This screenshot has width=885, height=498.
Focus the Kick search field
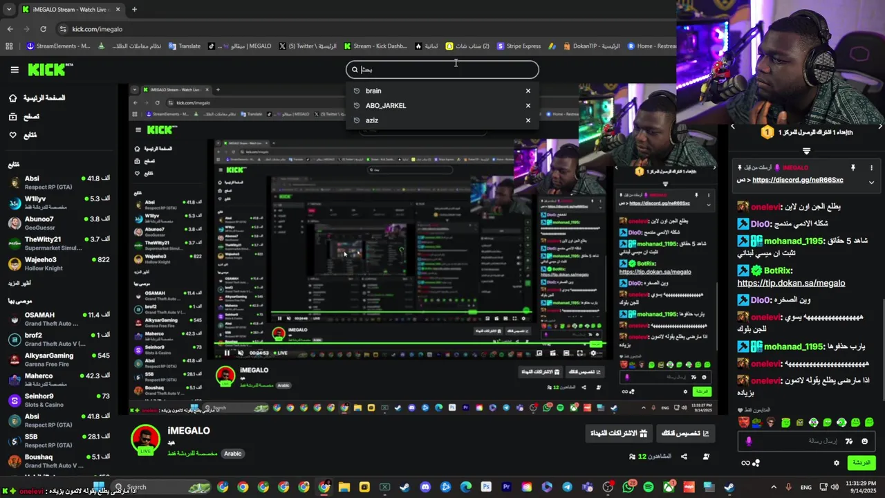(442, 69)
